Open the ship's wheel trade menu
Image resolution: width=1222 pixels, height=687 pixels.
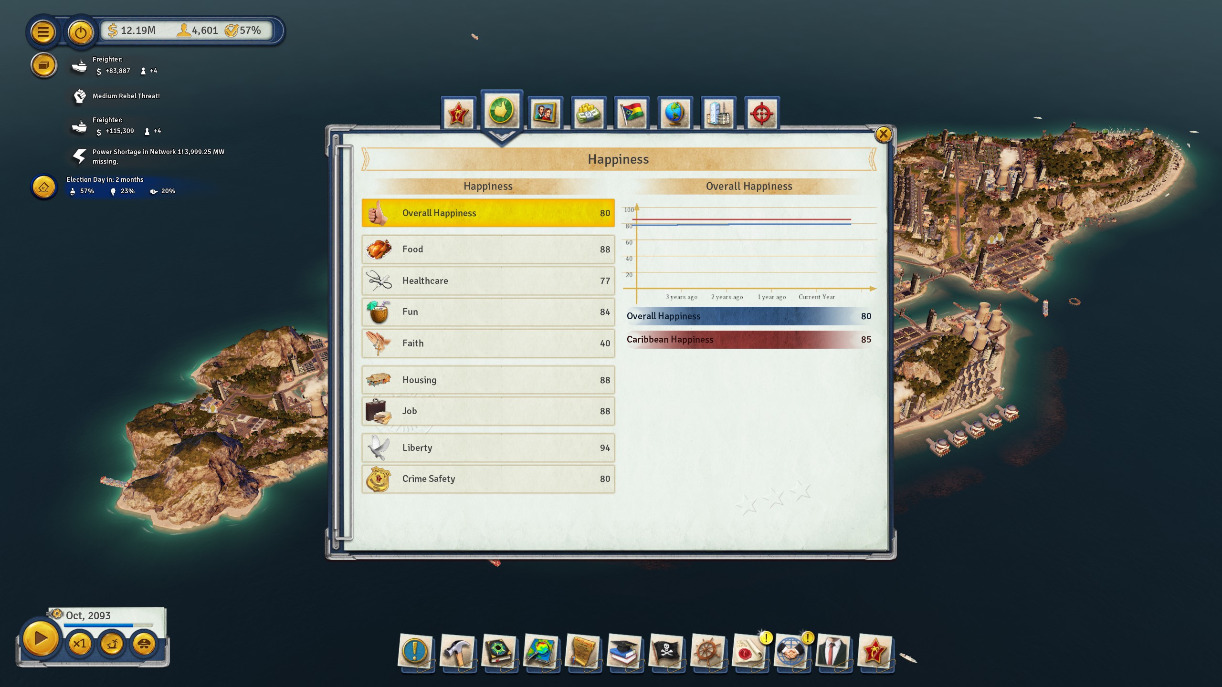click(x=708, y=651)
